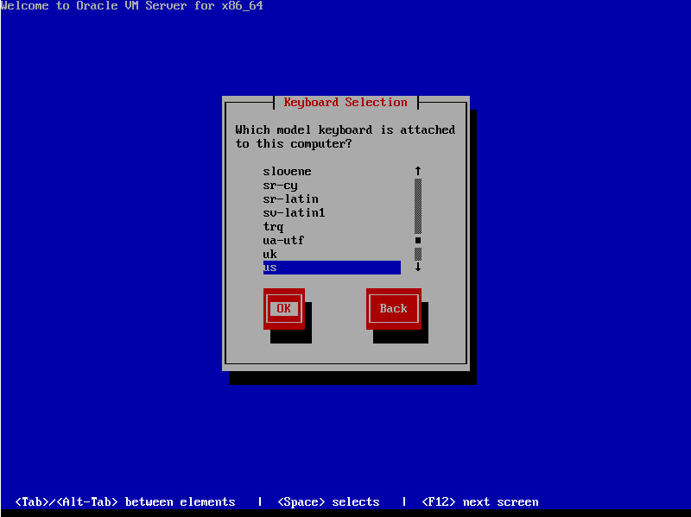691x517 pixels.
Task: Click the highlighted us keyboard entry
Action: (331, 268)
